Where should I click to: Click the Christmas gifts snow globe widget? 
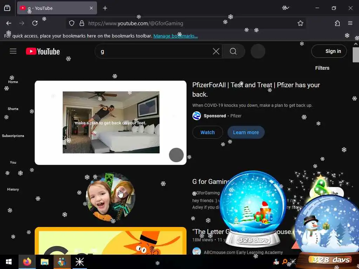(x=253, y=209)
